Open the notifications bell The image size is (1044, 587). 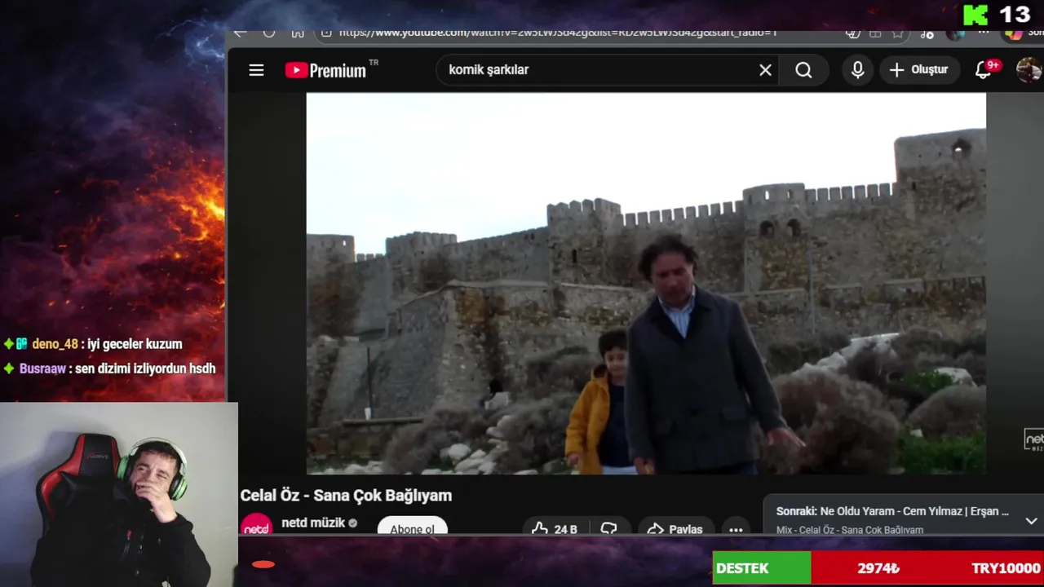[984, 70]
